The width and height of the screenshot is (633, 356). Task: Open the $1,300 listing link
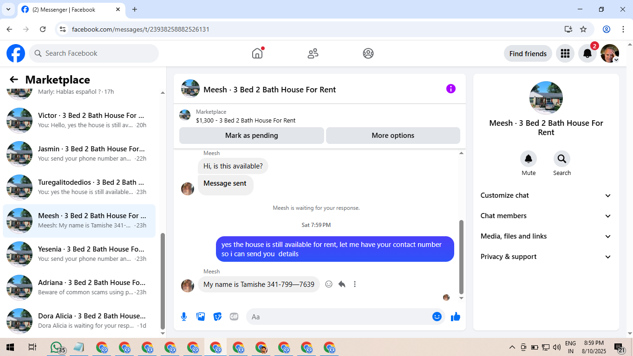tap(246, 120)
